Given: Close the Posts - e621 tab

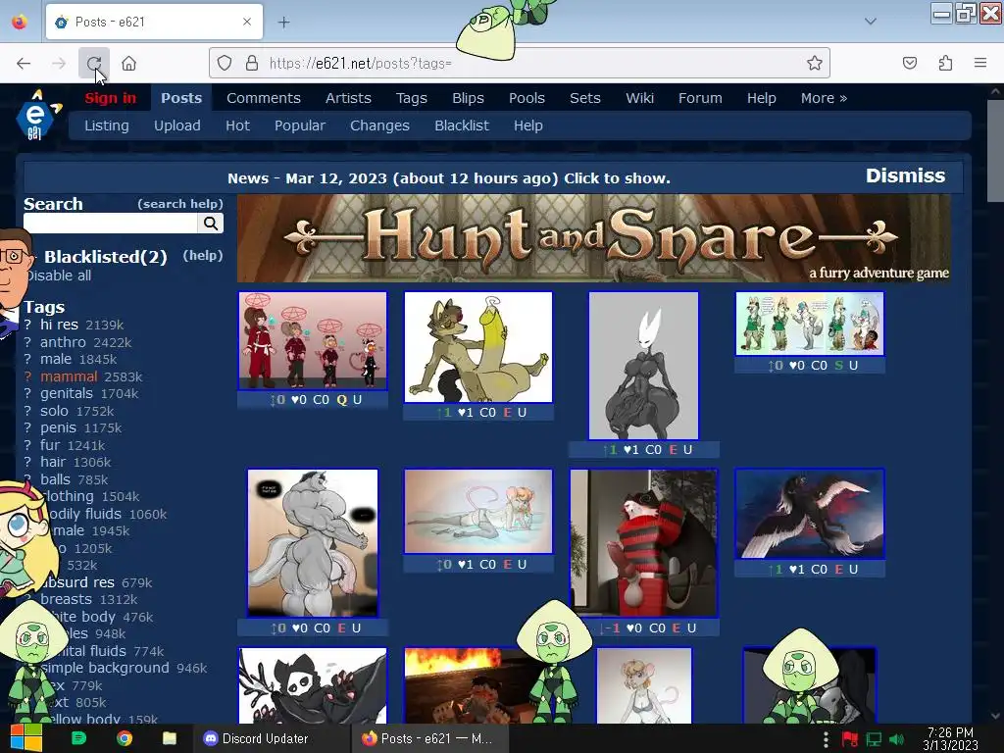Looking at the screenshot, I should (247, 22).
